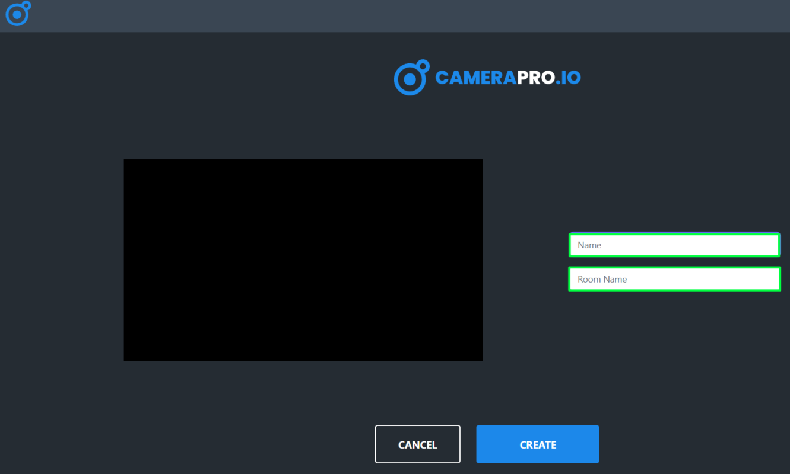790x474 pixels.
Task: Click the .IO suffix in the brand name
Action: (569, 78)
